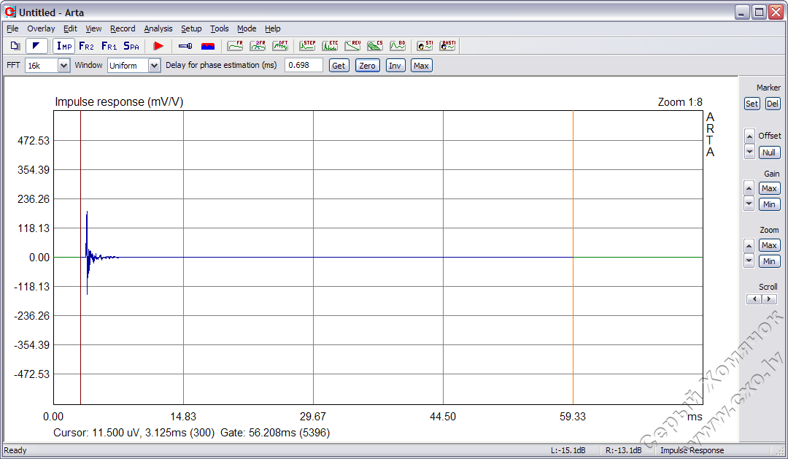
Task: Click the Zoom Min button
Action: [x=770, y=261]
